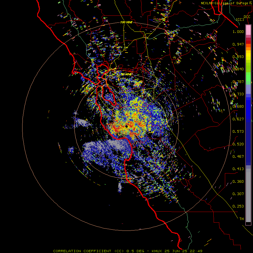Click the 0.573 scale value

pyautogui.click(x=238, y=132)
